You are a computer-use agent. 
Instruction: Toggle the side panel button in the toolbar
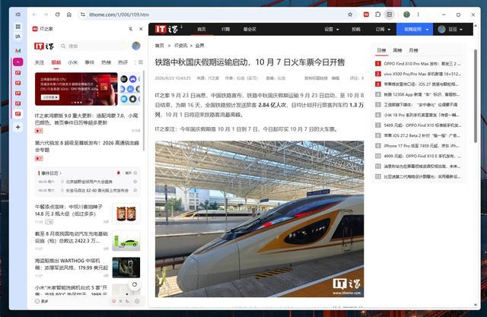389,14
